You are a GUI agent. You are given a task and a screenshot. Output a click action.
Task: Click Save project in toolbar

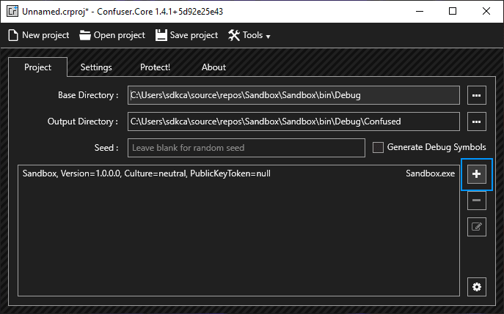pyautogui.click(x=186, y=35)
